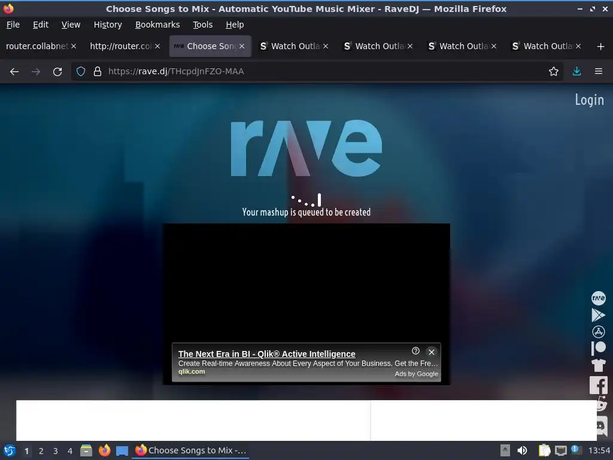Open the Reddit sidebar icon
This screenshot has width=613, height=460.
click(602, 404)
